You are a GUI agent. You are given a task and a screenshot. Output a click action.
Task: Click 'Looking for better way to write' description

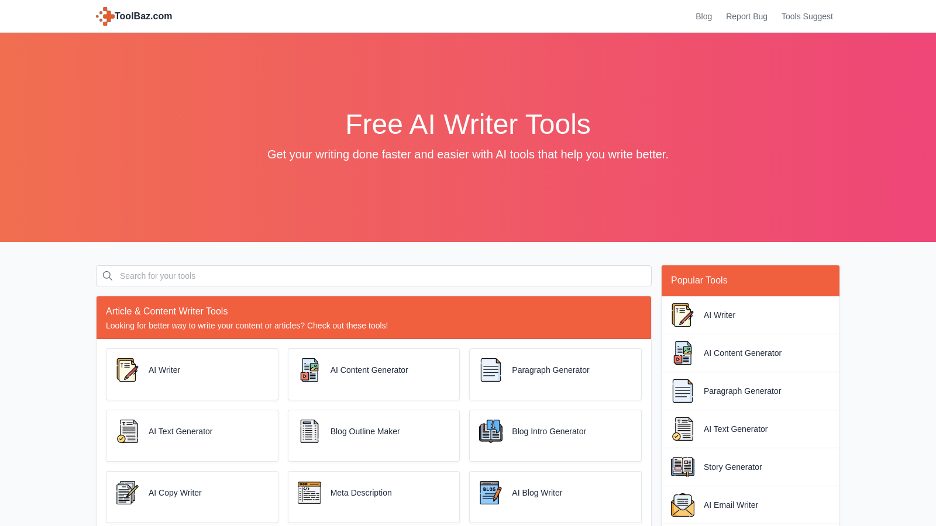point(247,326)
